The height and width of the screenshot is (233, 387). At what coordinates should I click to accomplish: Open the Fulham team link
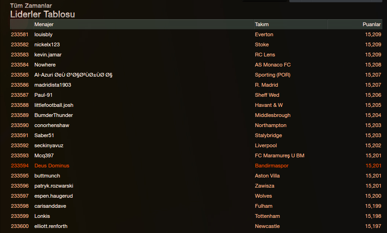point(264,206)
